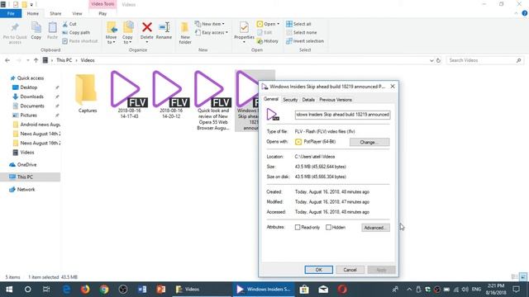Click Invert selection in the ribbon

[305, 40]
